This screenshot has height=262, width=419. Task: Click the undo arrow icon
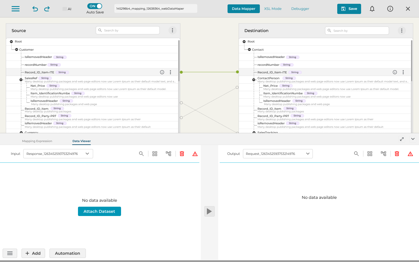(x=35, y=9)
